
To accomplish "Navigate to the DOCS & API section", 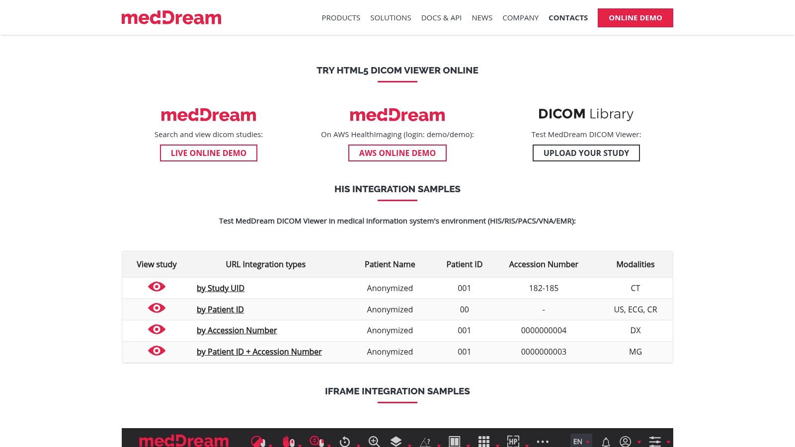I will pos(441,17).
